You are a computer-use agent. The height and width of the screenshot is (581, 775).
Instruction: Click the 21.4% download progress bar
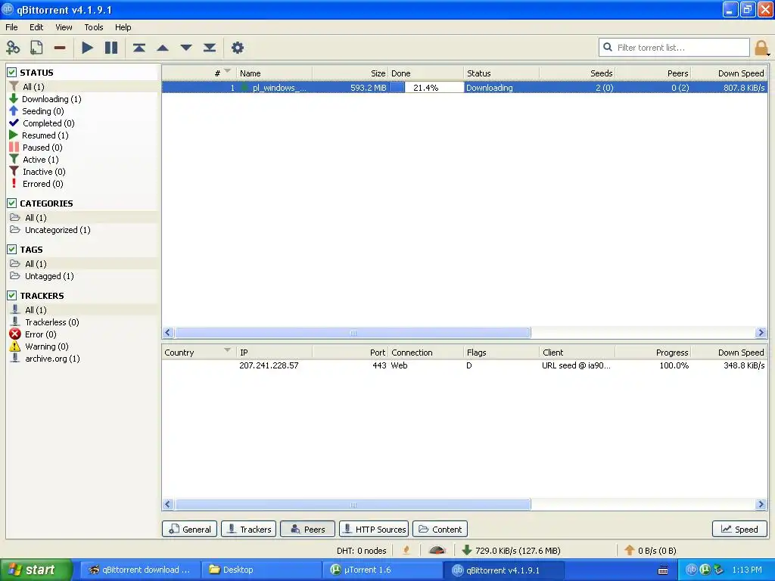[x=427, y=88]
